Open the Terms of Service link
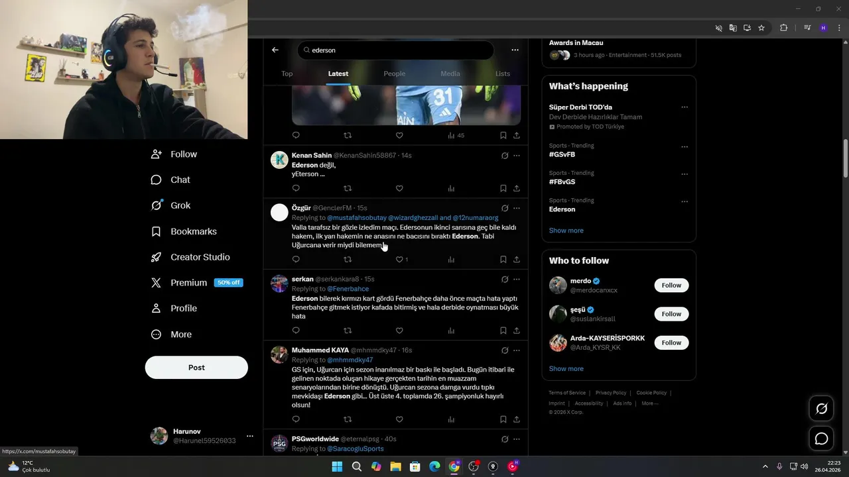Screen dimensions: 849x477 tap(567, 393)
